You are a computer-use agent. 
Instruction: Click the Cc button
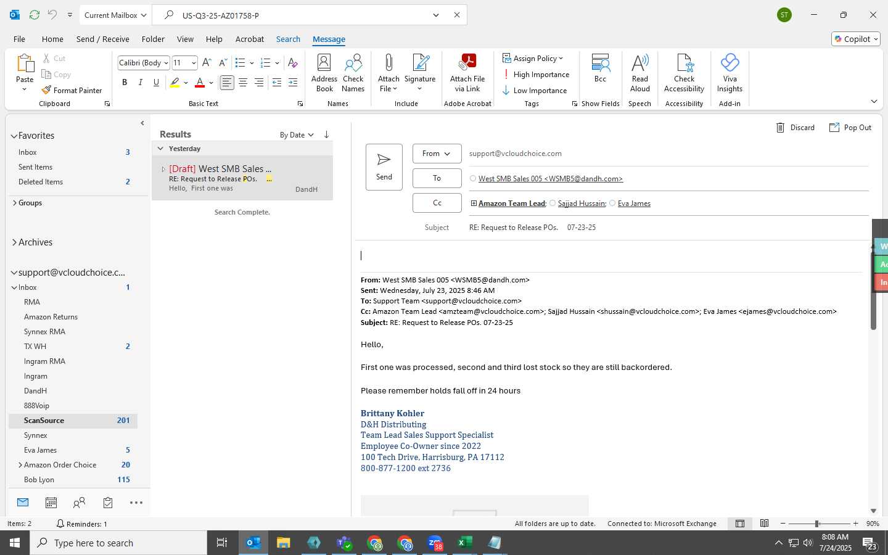437,203
